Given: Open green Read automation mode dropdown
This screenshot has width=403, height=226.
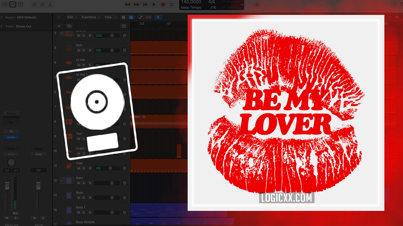Looking at the screenshot, I should (11, 154).
